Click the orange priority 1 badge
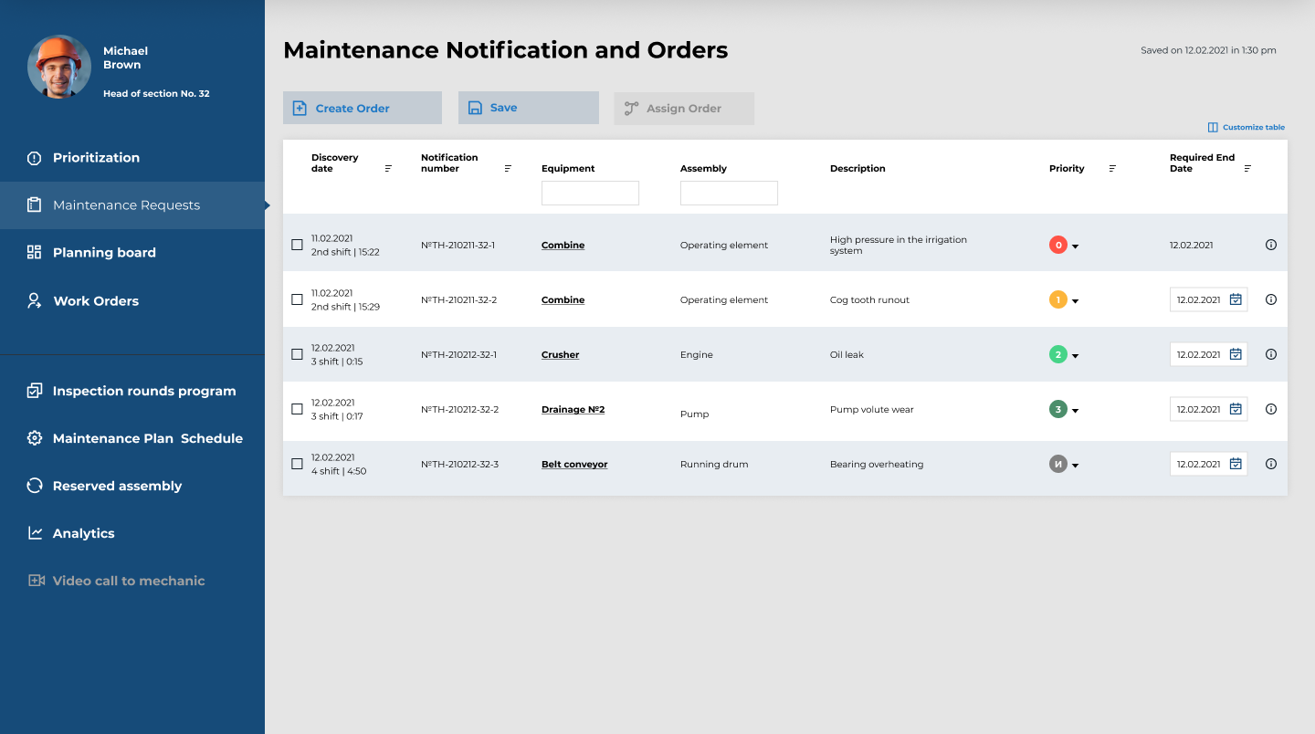 [1057, 299]
